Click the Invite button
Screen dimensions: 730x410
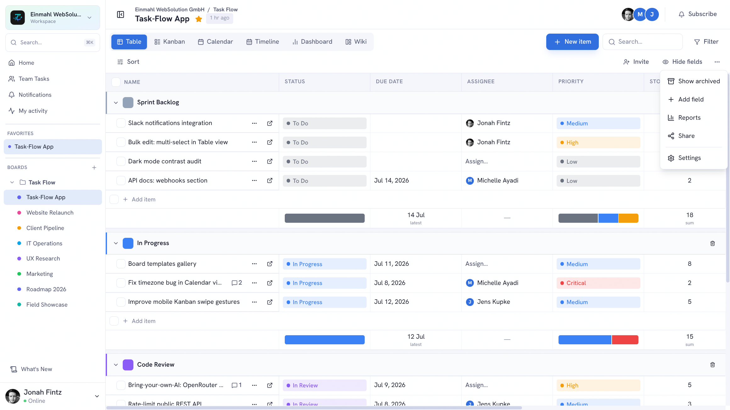[x=636, y=62]
